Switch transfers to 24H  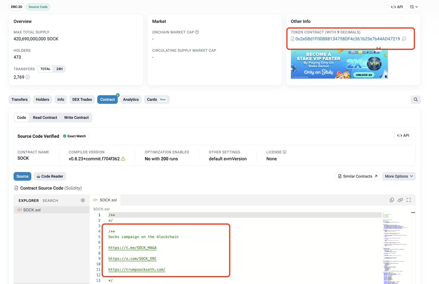click(x=59, y=69)
